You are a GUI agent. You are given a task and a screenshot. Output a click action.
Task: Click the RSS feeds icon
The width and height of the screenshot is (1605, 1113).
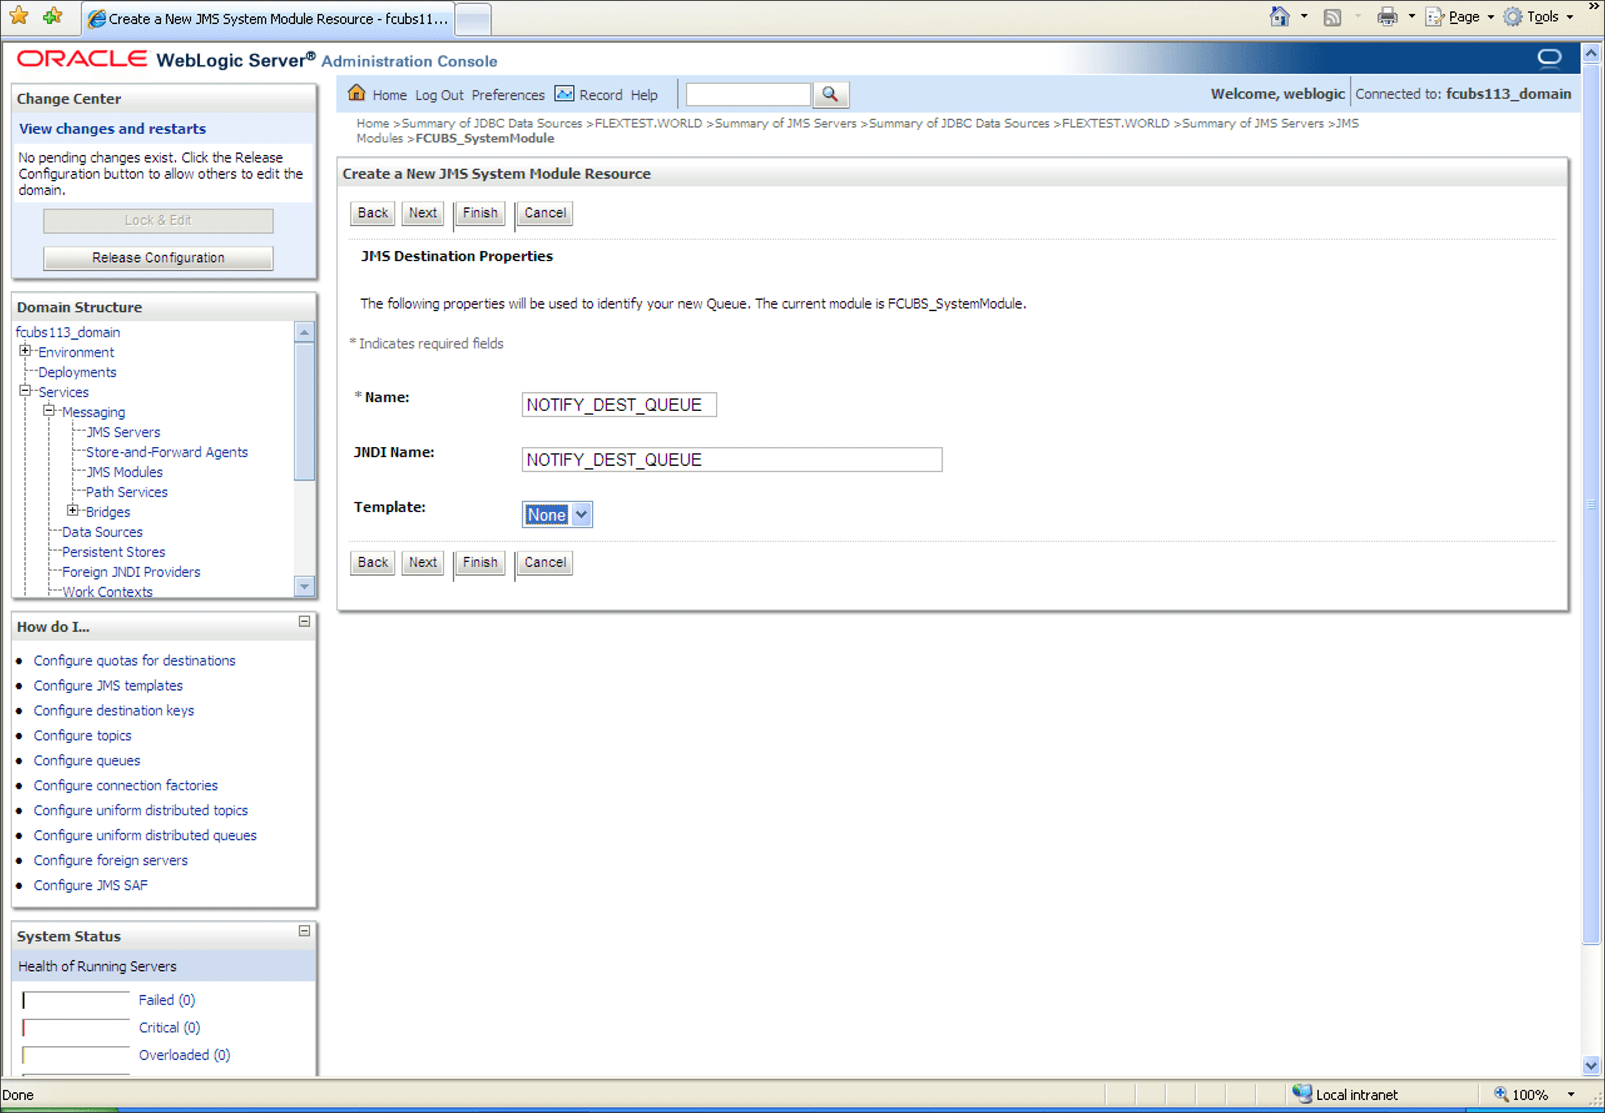point(1332,18)
